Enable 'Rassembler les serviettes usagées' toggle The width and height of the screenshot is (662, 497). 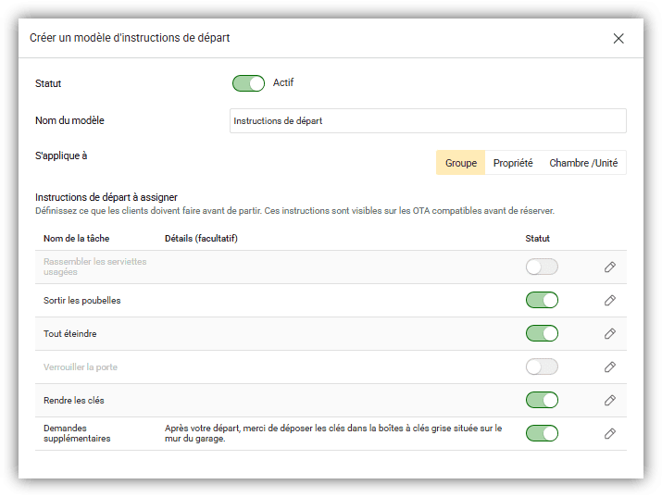tap(542, 267)
